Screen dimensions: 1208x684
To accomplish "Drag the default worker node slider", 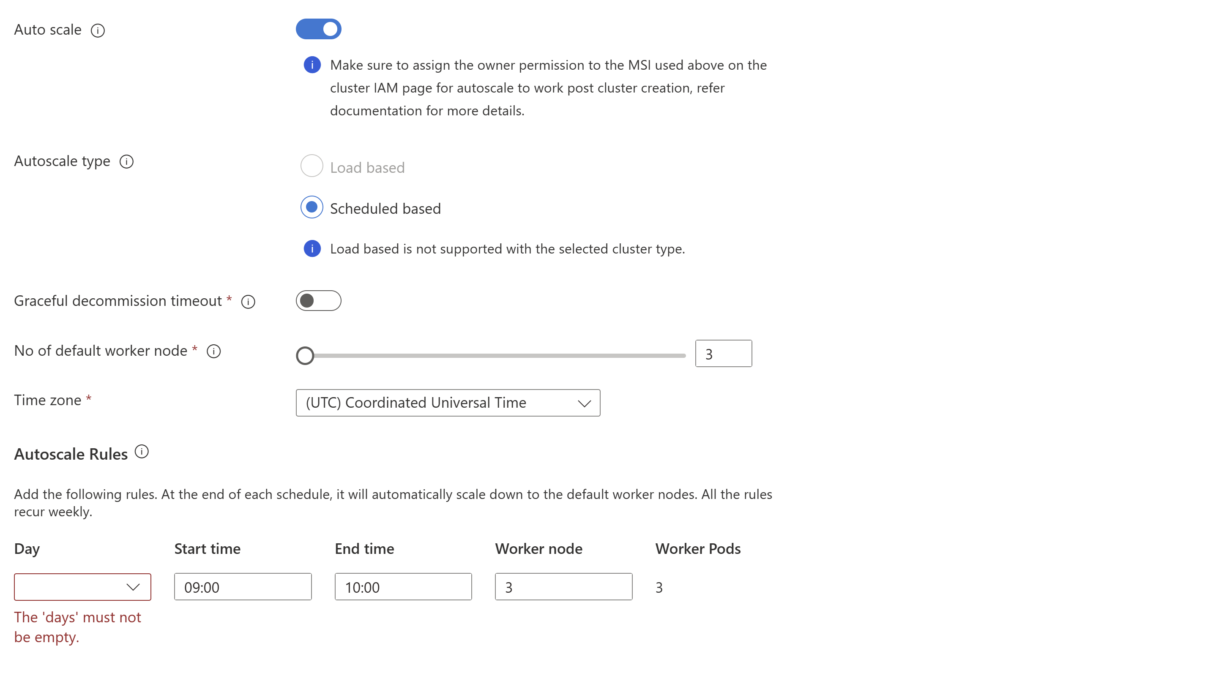I will [305, 353].
